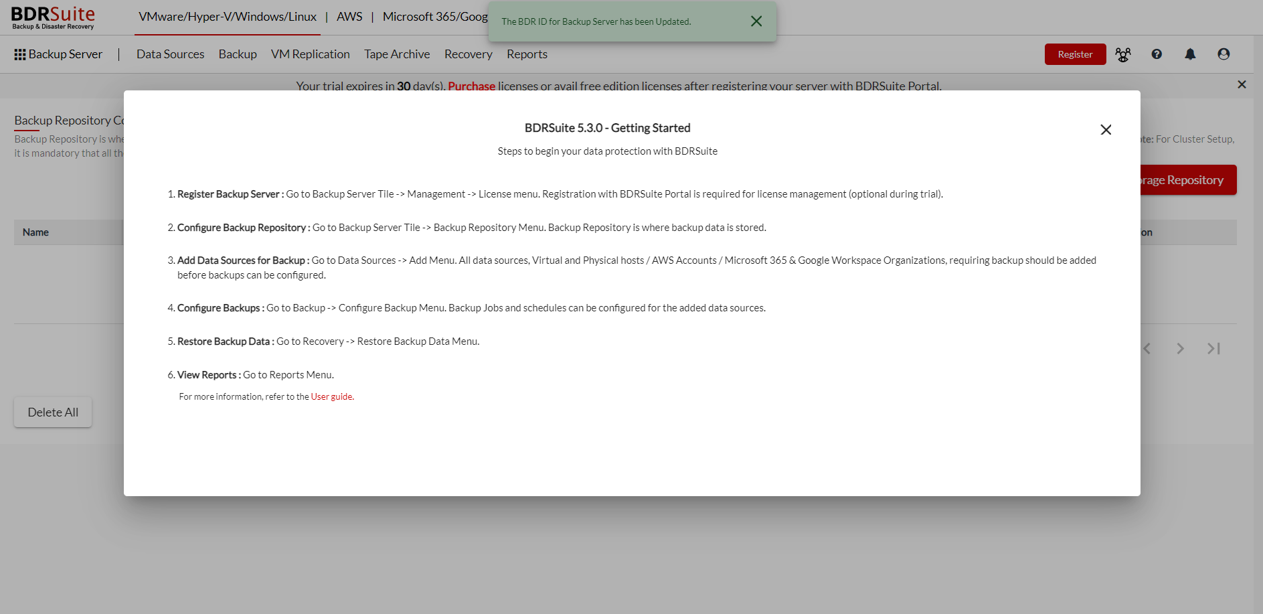The image size is (1263, 614).
Task: Select 'View Reports :' step text
Action: [209, 375]
